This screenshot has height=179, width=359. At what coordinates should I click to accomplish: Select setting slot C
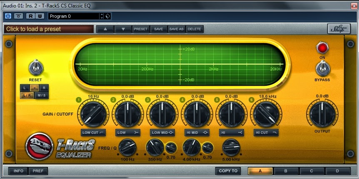tap(312, 171)
